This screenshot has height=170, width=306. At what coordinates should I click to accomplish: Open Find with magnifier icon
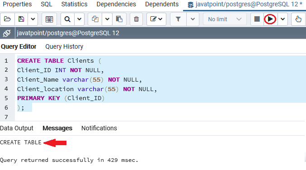[67, 19]
